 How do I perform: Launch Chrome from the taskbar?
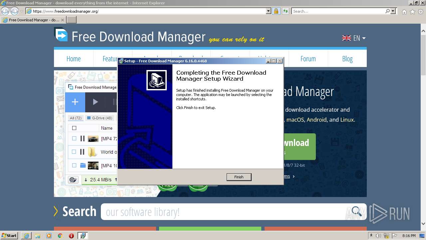point(60,236)
